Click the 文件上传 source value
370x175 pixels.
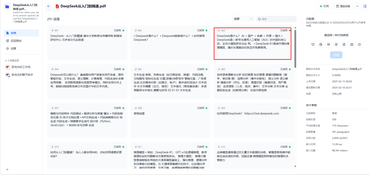pyautogui.click(x=336, y=94)
